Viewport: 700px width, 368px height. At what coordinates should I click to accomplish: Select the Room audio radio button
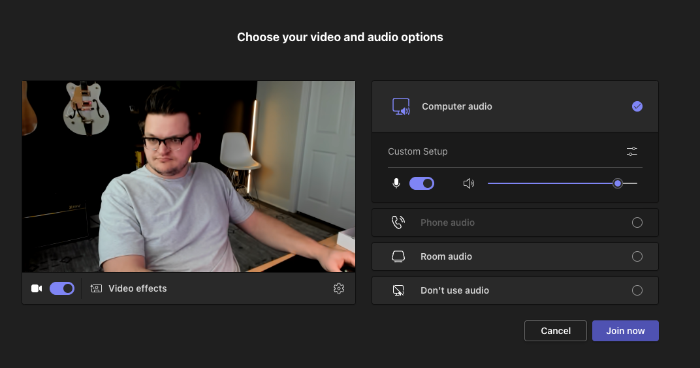click(637, 256)
